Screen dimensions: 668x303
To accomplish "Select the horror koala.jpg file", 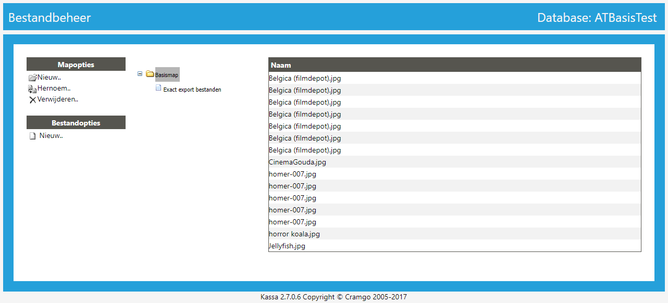I will (455, 234).
